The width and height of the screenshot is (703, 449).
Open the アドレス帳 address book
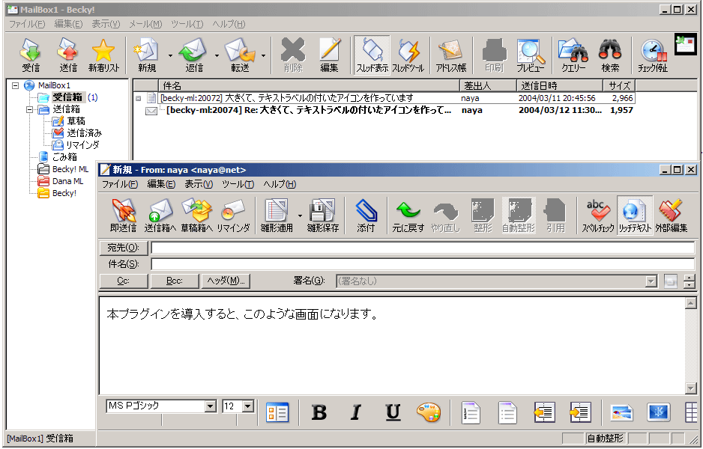point(451,55)
